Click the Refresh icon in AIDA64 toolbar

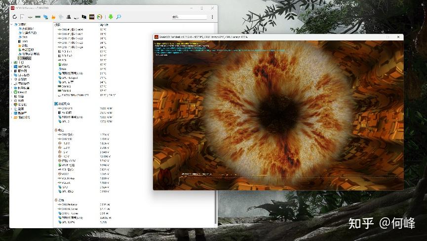[15, 17]
